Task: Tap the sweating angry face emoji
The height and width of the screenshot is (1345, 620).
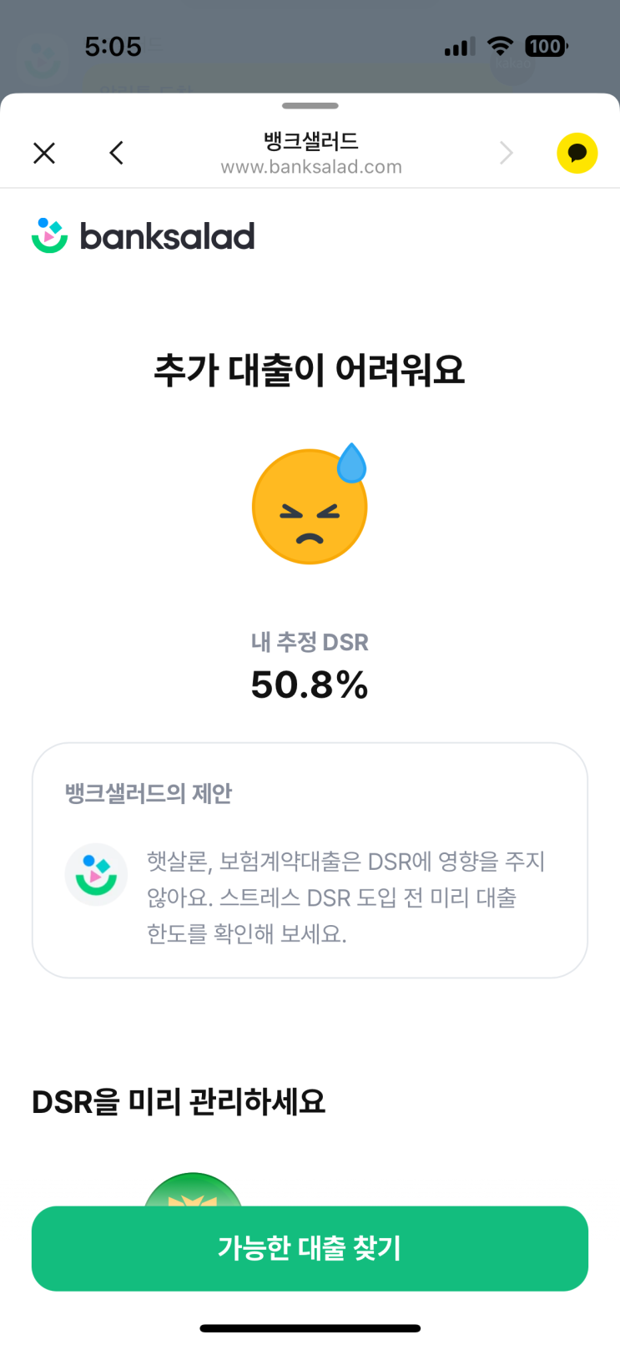Action: point(310,504)
